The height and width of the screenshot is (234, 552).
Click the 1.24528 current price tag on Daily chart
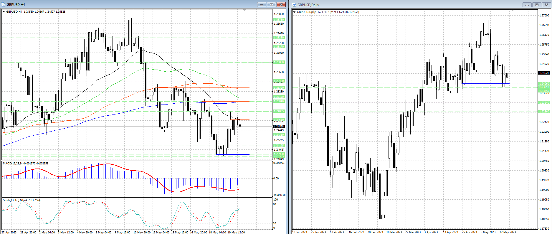544,73
